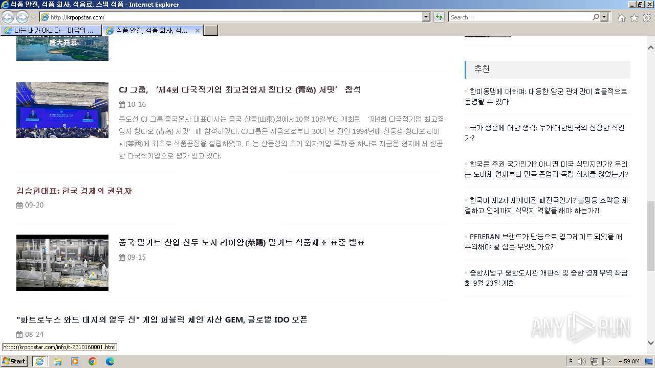Open the network tray icon
655x368 pixels.
(x=594, y=361)
